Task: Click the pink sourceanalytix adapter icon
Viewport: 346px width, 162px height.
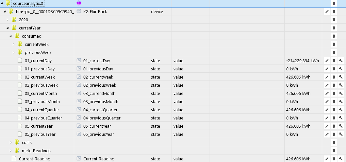Action: pos(79,3)
